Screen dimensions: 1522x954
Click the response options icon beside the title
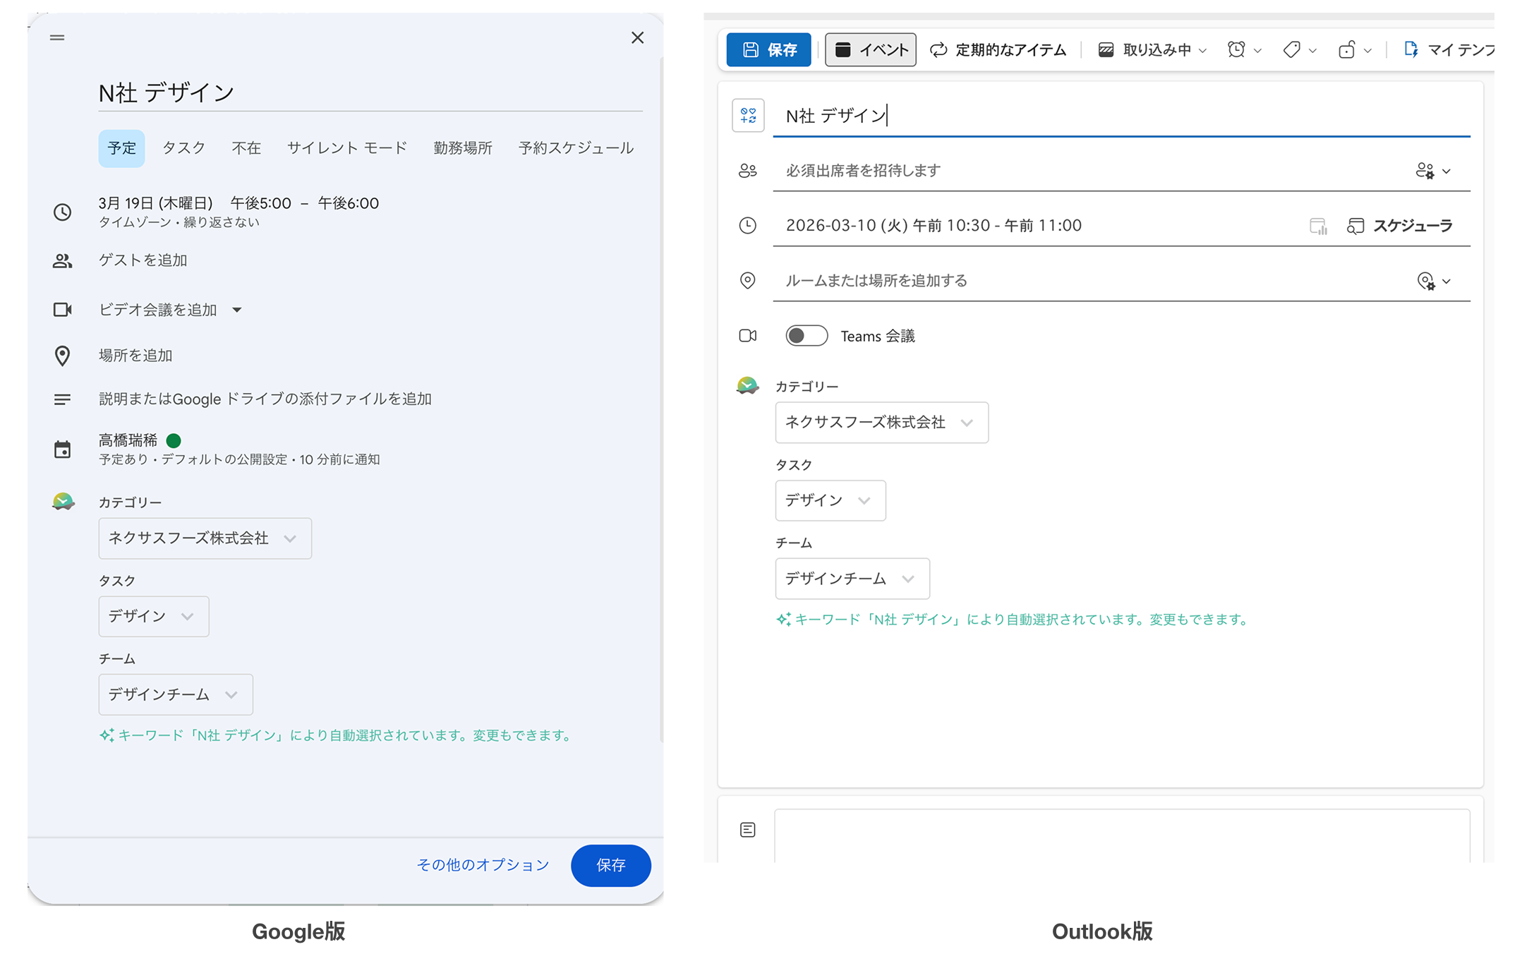748,116
